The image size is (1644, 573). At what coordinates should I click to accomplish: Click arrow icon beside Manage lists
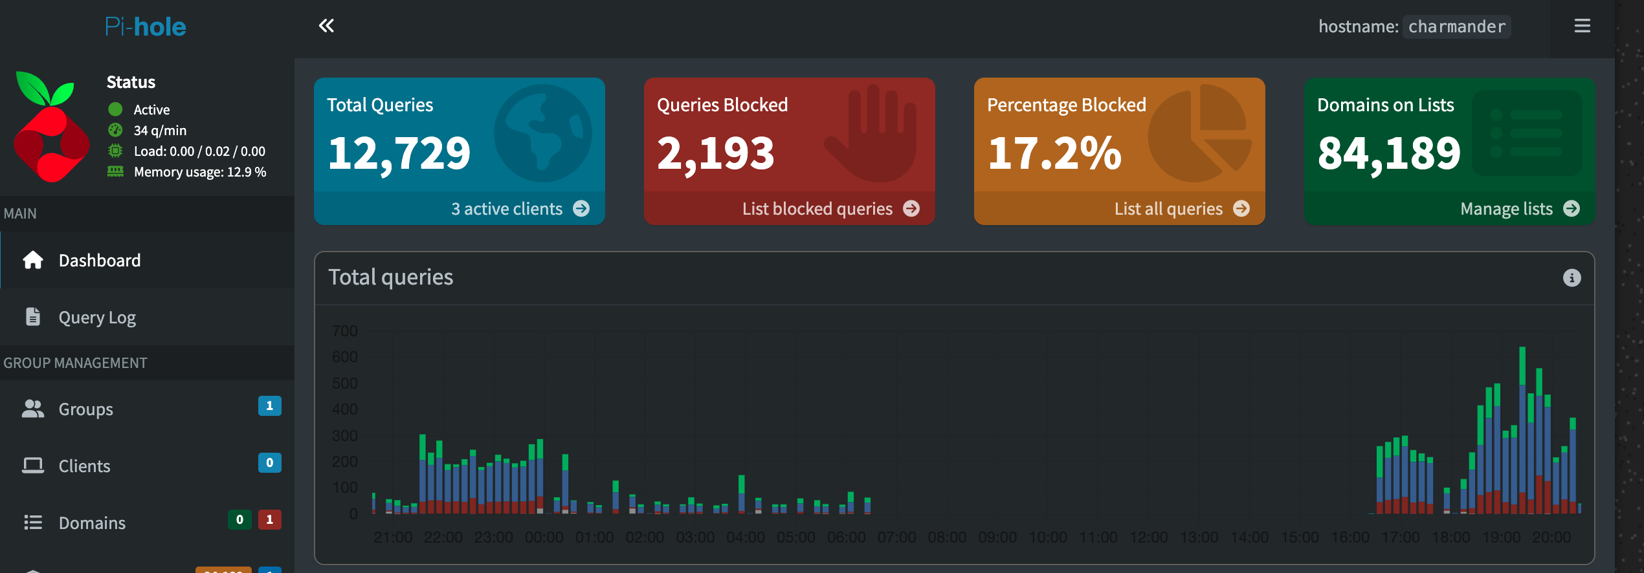point(1572,209)
